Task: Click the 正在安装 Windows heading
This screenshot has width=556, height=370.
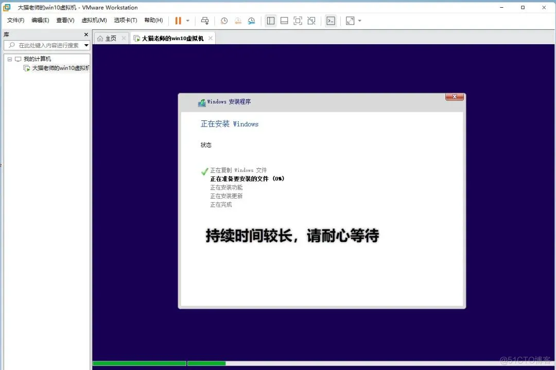Action: click(230, 124)
